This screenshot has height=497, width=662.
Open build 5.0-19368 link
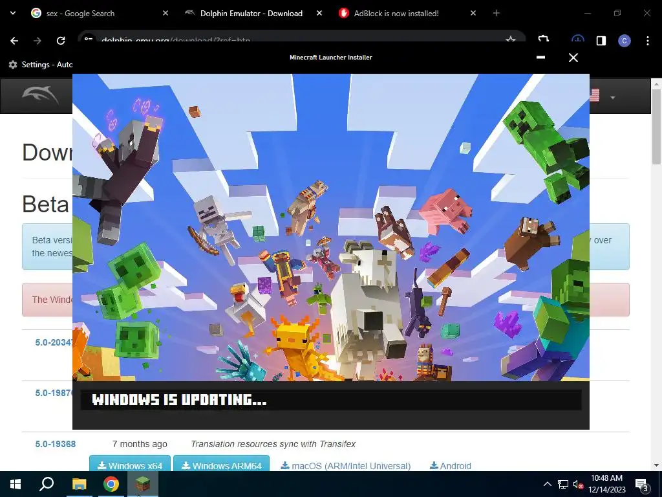click(x=56, y=444)
